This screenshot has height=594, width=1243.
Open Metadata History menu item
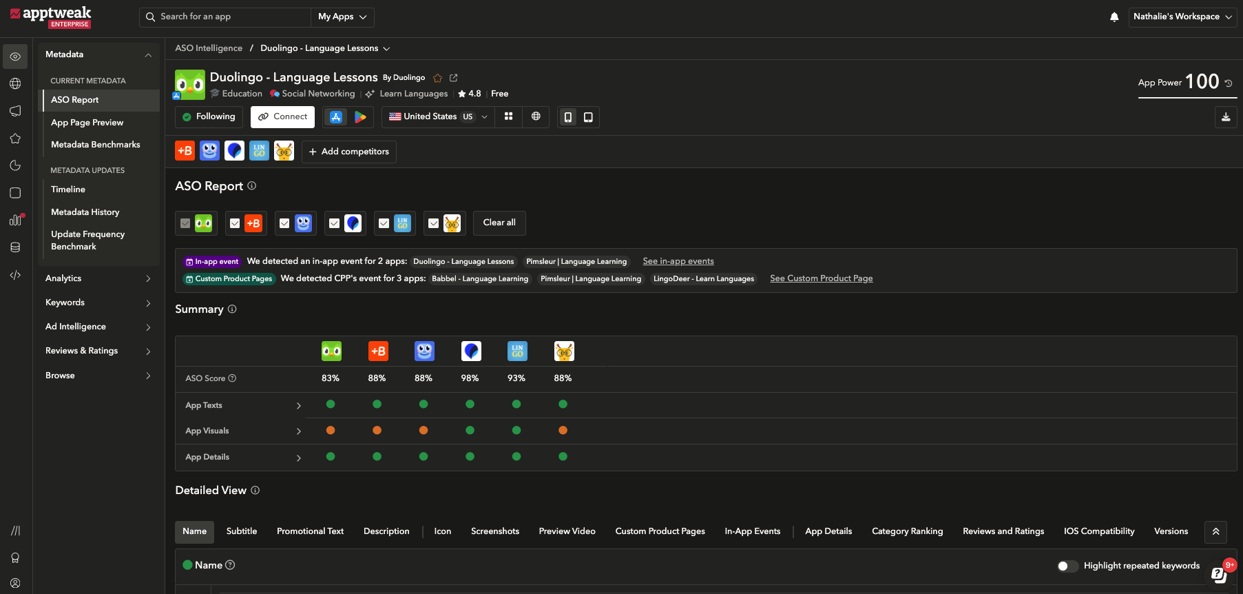(x=85, y=212)
